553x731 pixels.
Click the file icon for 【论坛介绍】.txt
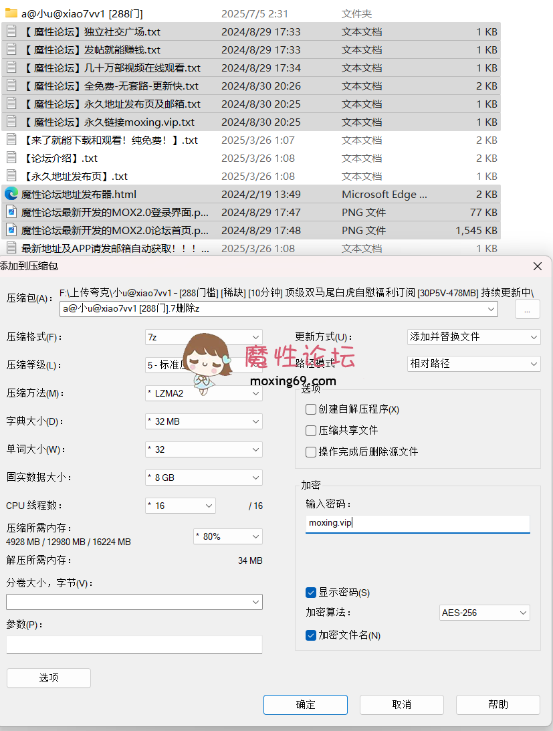(x=11, y=158)
